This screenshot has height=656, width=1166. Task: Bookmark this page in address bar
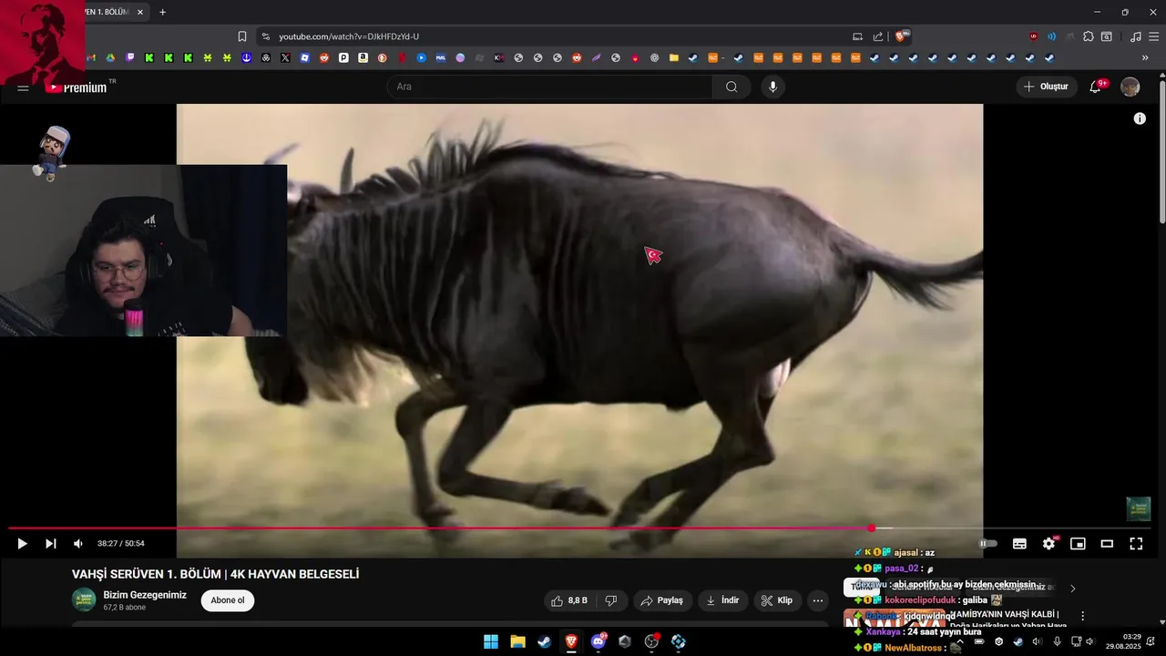[x=242, y=36]
